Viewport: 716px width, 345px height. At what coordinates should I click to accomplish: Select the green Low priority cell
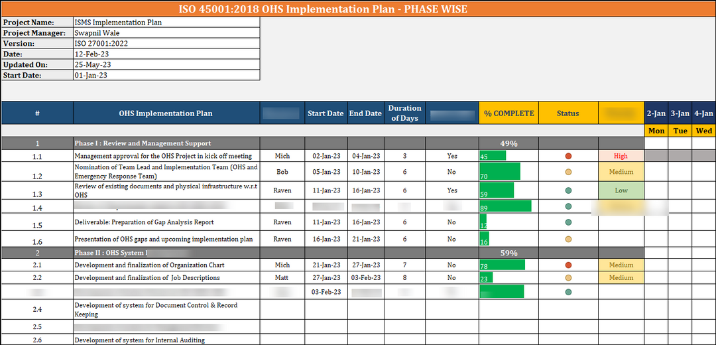click(621, 190)
